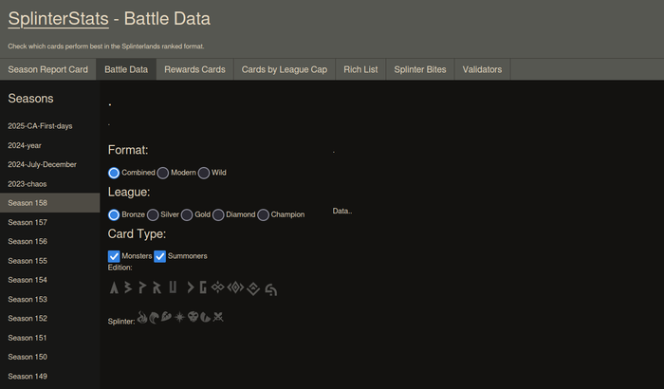Open the Battle Data tab

tap(126, 69)
